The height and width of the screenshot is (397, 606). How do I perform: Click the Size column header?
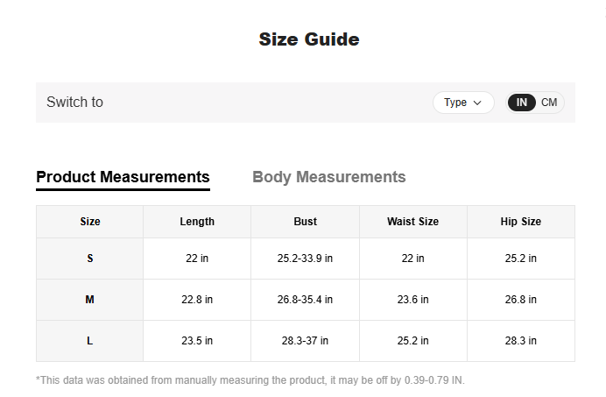click(89, 222)
